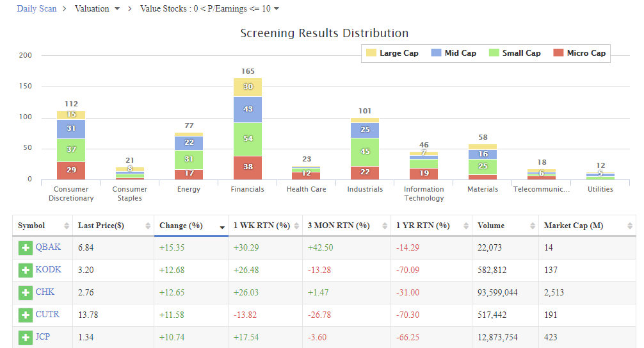
Task: Open the Valuation dropdown
Action: [97, 9]
